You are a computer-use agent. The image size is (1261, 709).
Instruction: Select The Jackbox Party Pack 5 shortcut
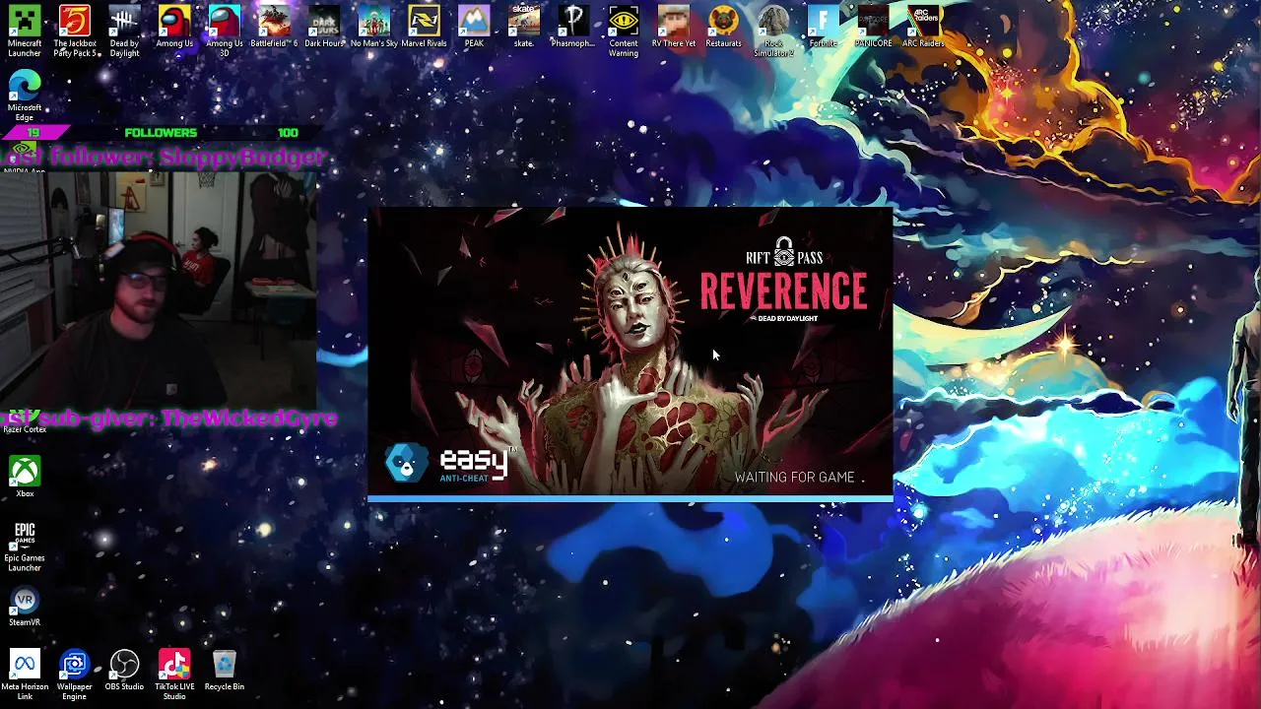coord(75,31)
